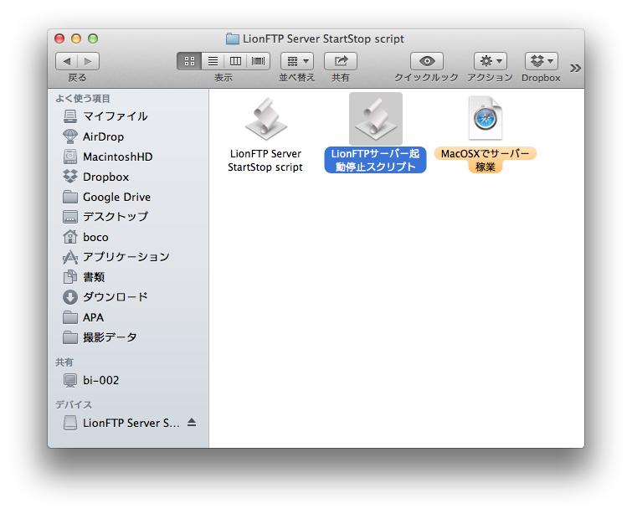632x514 pixels.
Task: Click the 共有 sidebar section header
Action: pos(64,362)
